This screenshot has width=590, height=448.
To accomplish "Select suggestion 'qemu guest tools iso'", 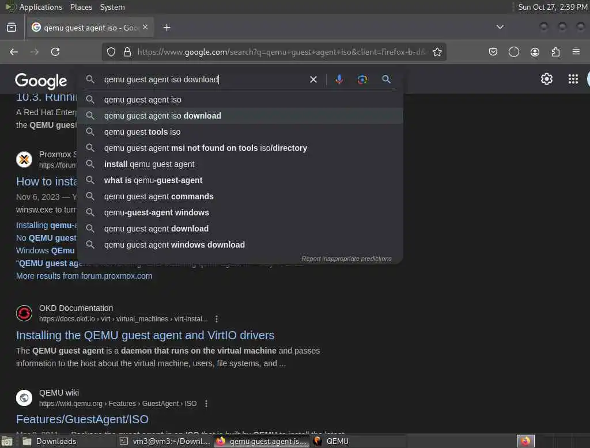I will coord(240,132).
